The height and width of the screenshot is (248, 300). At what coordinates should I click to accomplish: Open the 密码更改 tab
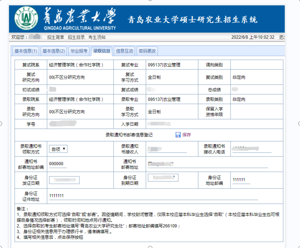147,51
